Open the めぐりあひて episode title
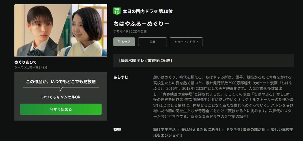The height and width of the screenshot is (141, 303). click(x=26, y=62)
